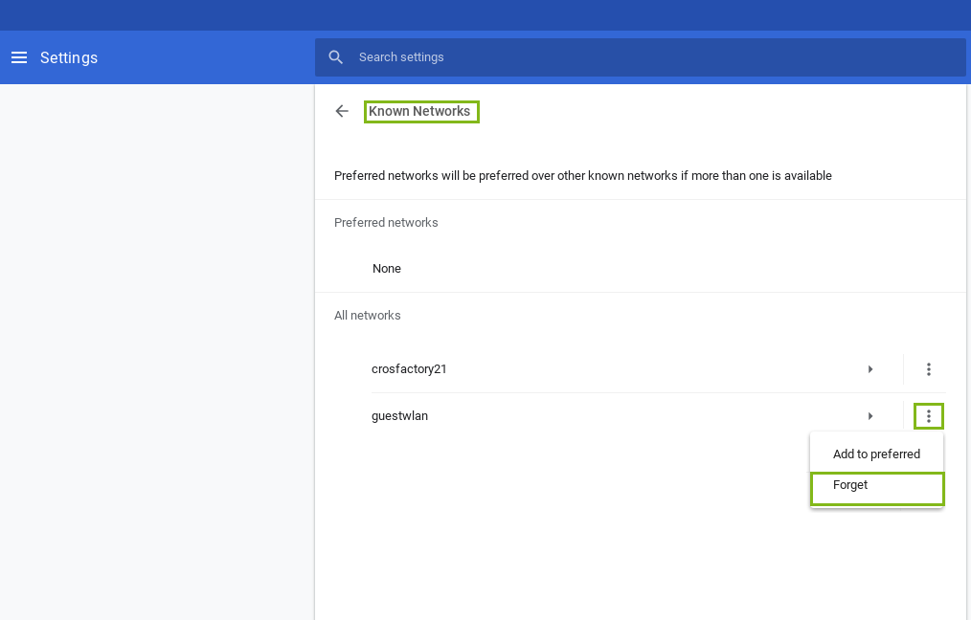Click the Settings label in the header
The width and height of the screenshot is (971, 620).
coord(69,57)
